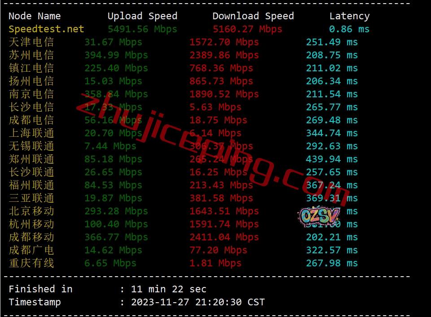Click the Latency column header
The width and height of the screenshot is (431, 317).
point(350,16)
